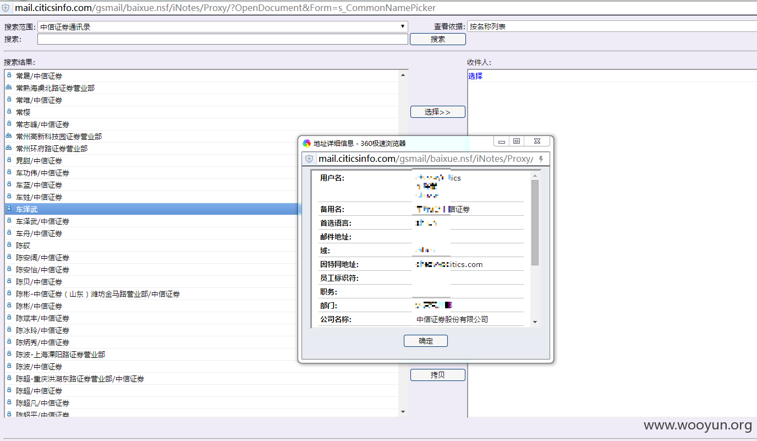Image resolution: width=757 pixels, height=441 pixels.
Task: Click the 用户名 label in popup
Action: (332, 178)
